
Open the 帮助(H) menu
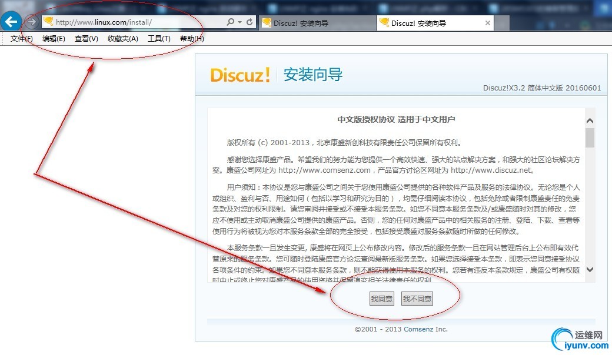(192, 39)
